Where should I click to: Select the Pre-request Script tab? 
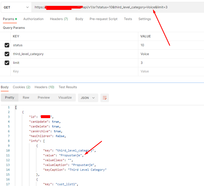[103, 19]
